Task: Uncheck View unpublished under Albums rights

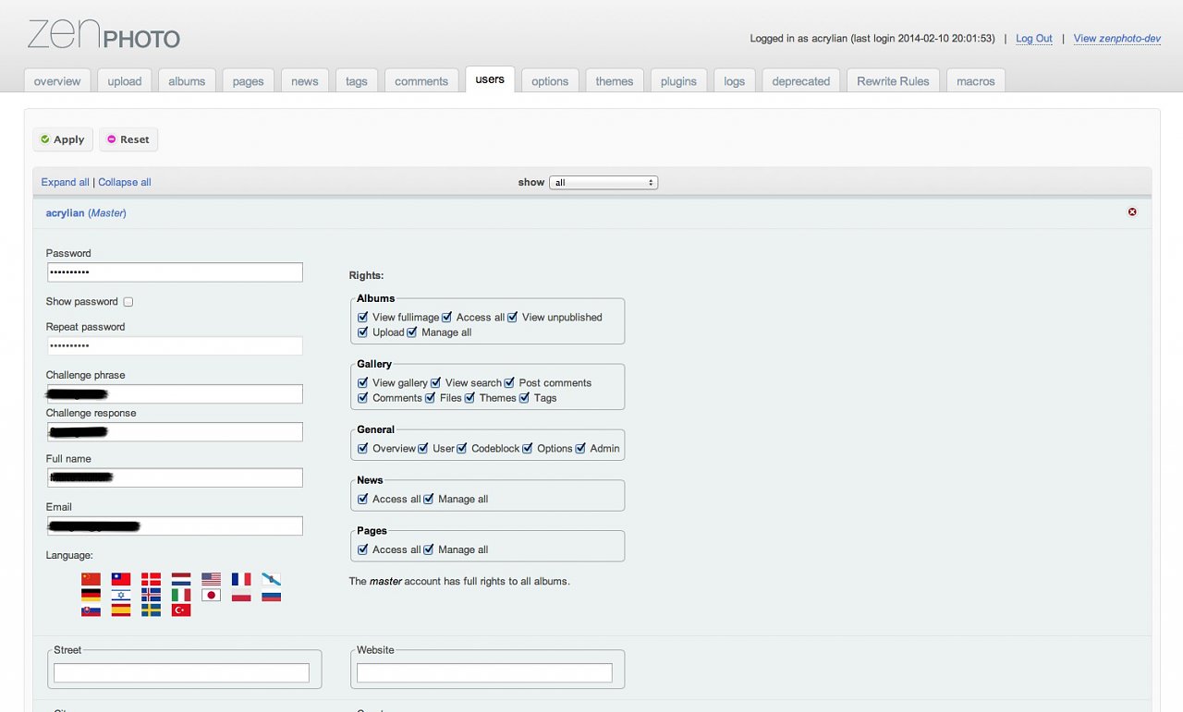Action: click(x=512, y=317)
